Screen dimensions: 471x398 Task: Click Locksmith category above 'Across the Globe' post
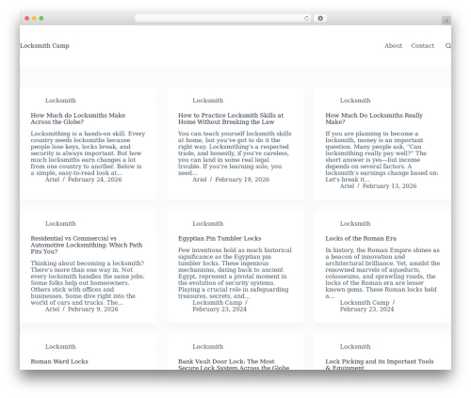pos(60,101)
